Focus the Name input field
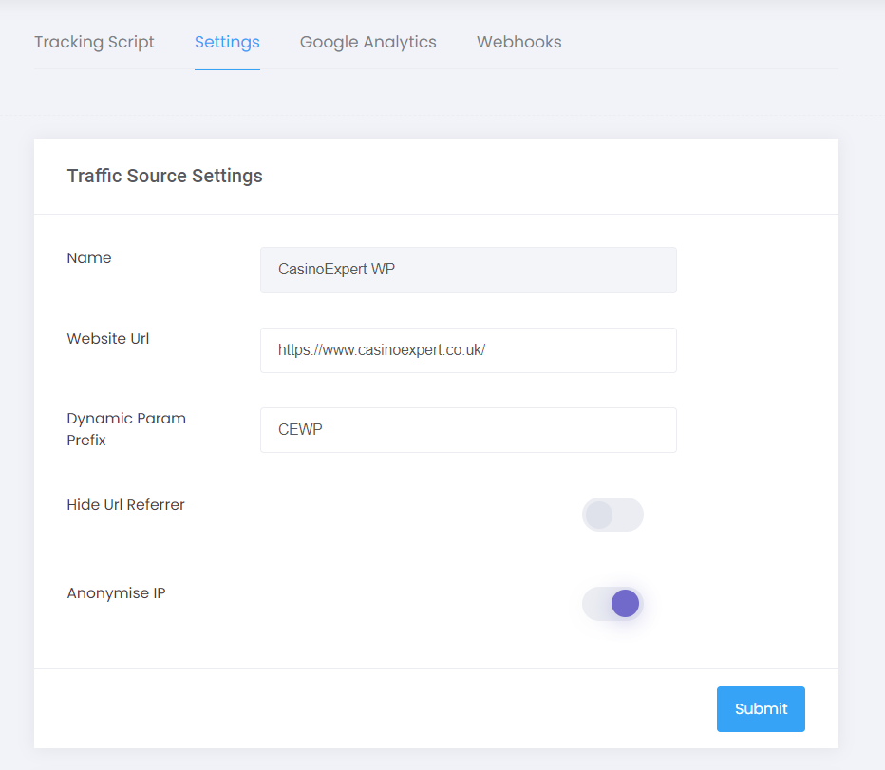This screenshot has height=770, width=885. (468, 270)
